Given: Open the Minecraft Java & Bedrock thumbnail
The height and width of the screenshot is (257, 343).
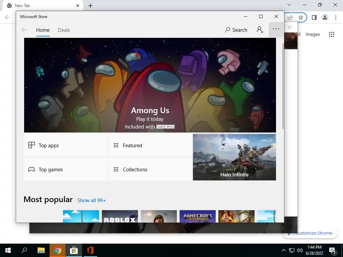Looking at the screenshot, I should tap(198, 217).
